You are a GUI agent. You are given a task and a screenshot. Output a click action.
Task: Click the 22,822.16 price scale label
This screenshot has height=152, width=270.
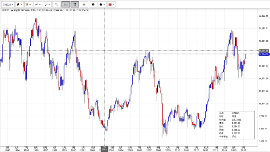tap(264, 16)
